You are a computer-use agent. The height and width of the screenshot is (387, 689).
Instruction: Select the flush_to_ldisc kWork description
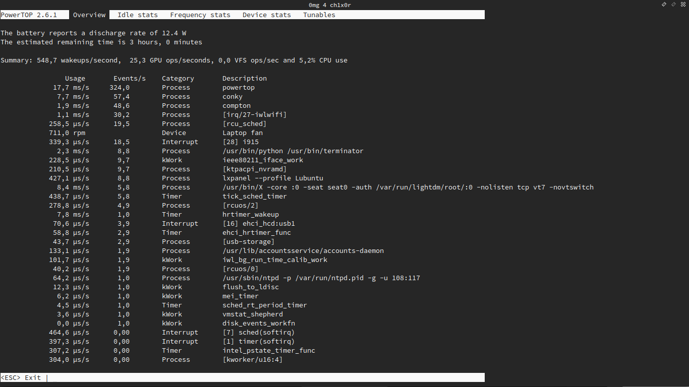(x=251, y=287)
